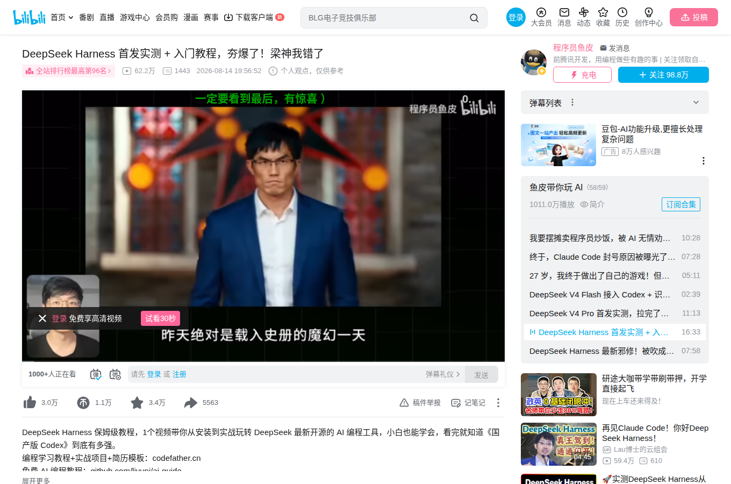This screenshot has height=484, width=731.
Task: Open 研途大咖带学带刷带押 video thumbnail
Action: [x=558, y=395]
